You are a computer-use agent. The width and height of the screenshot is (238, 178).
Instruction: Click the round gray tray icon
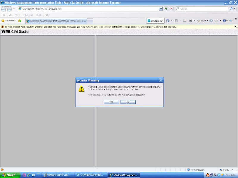215,175
